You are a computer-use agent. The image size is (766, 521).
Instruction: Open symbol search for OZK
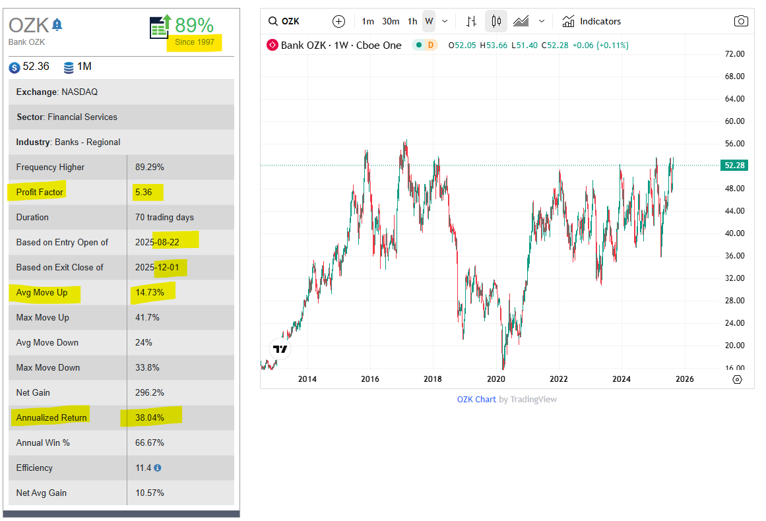tap(284, 22)
